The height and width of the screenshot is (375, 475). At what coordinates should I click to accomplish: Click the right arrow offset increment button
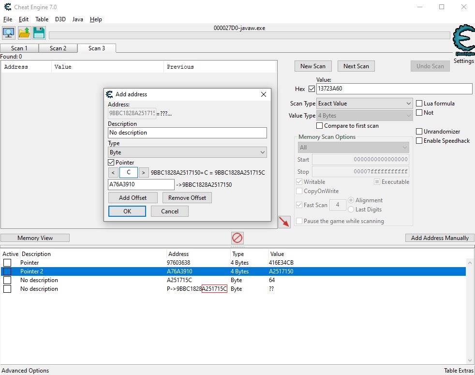(x=144, y=173)
